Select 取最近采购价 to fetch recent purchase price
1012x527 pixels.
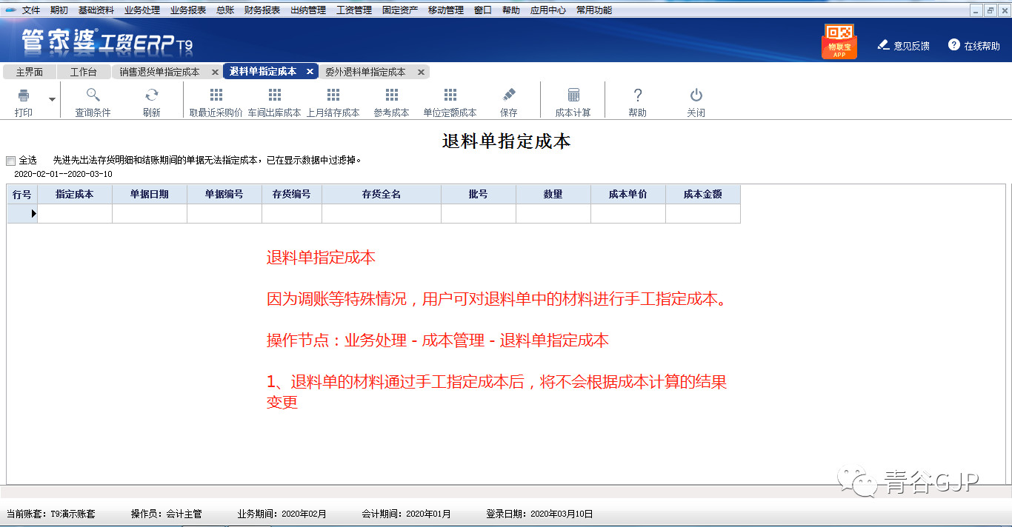(216, 100)
